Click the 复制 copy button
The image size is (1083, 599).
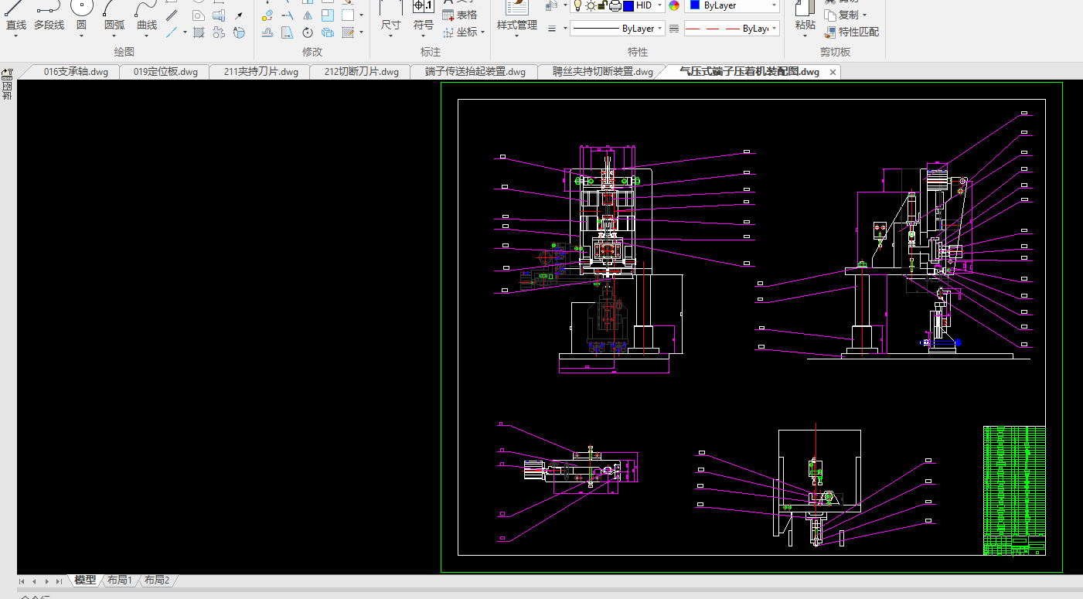click(847, 15)
